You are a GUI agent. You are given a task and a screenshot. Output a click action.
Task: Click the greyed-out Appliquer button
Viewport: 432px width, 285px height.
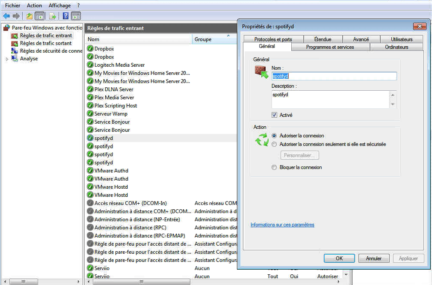[408, 258]
